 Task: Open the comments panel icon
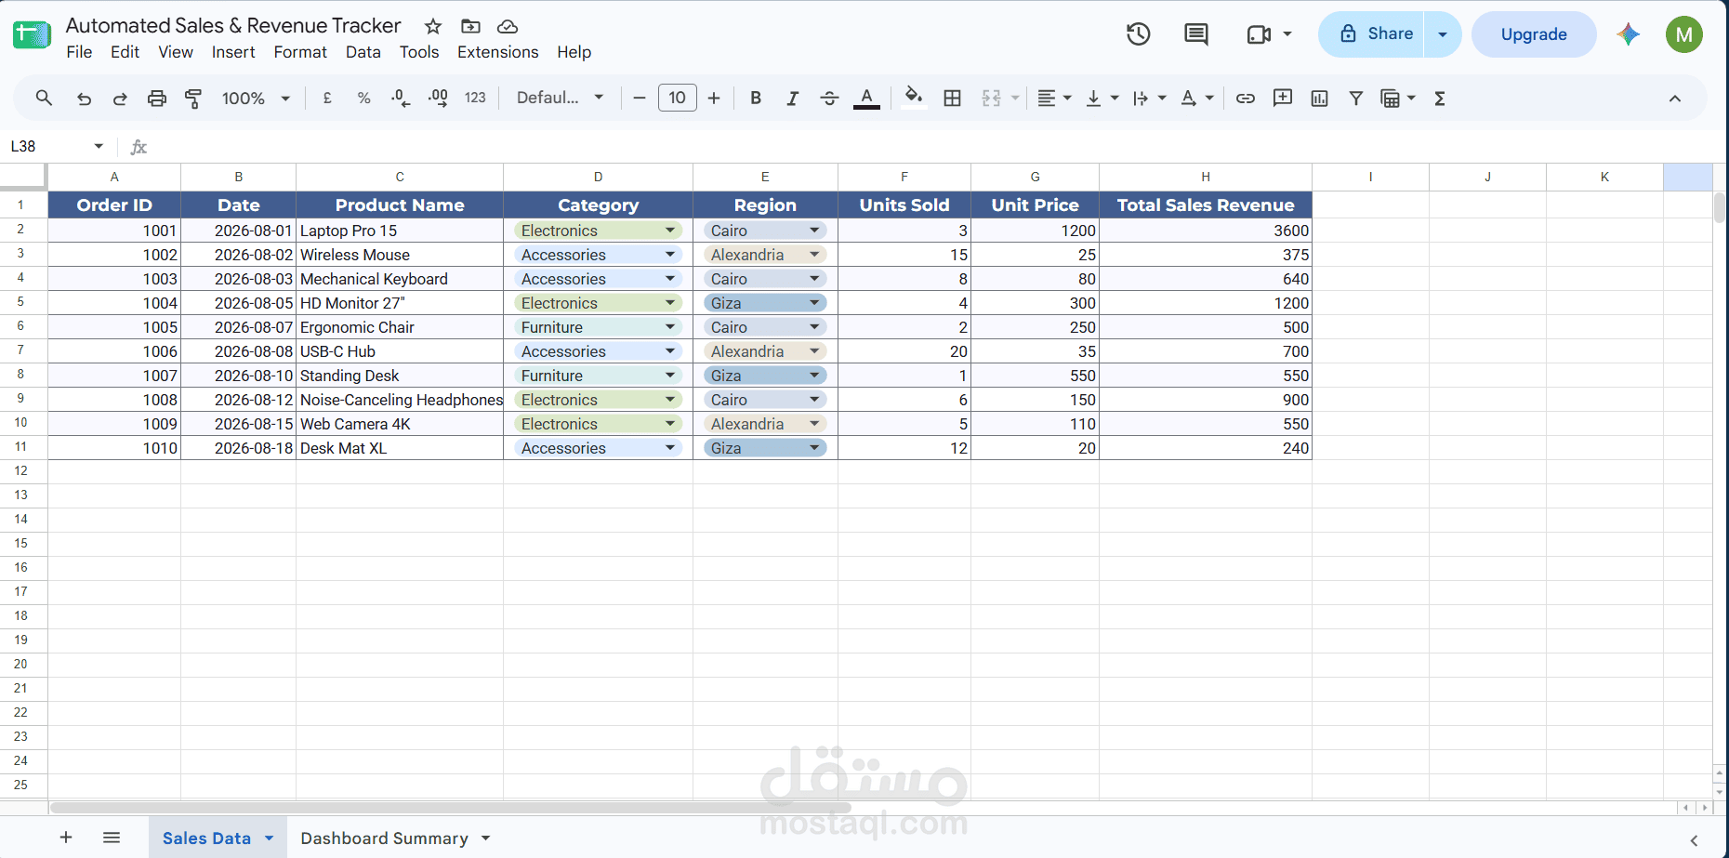click(1196, 34)
